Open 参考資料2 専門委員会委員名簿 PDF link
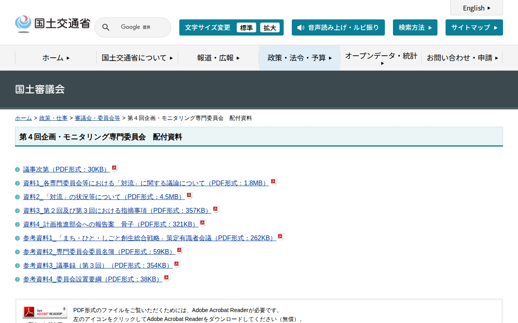The image size is (518, 323). pos(99,252)
